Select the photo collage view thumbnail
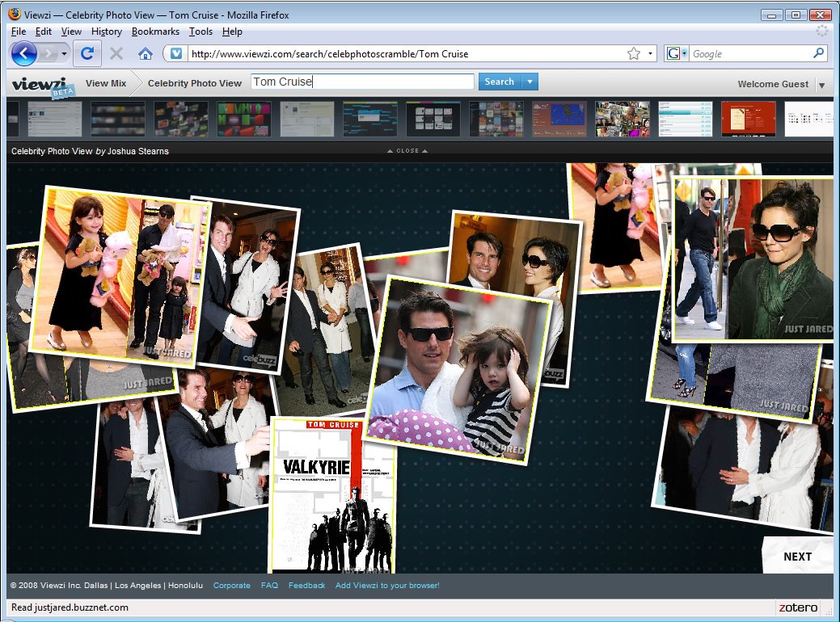The width and height of the screenshot is (840, 622). pyautogui.click(x=623, y=119)
